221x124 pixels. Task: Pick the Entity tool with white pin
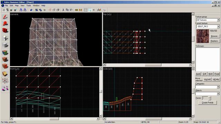pyautogui.click(x=5, y=38)
